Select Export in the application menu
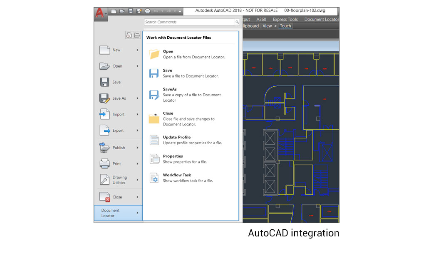Screen dimensions: 426x256 (119, 131)
